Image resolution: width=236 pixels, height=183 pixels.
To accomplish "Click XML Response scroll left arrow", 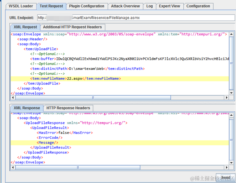I will pos(13,167).
